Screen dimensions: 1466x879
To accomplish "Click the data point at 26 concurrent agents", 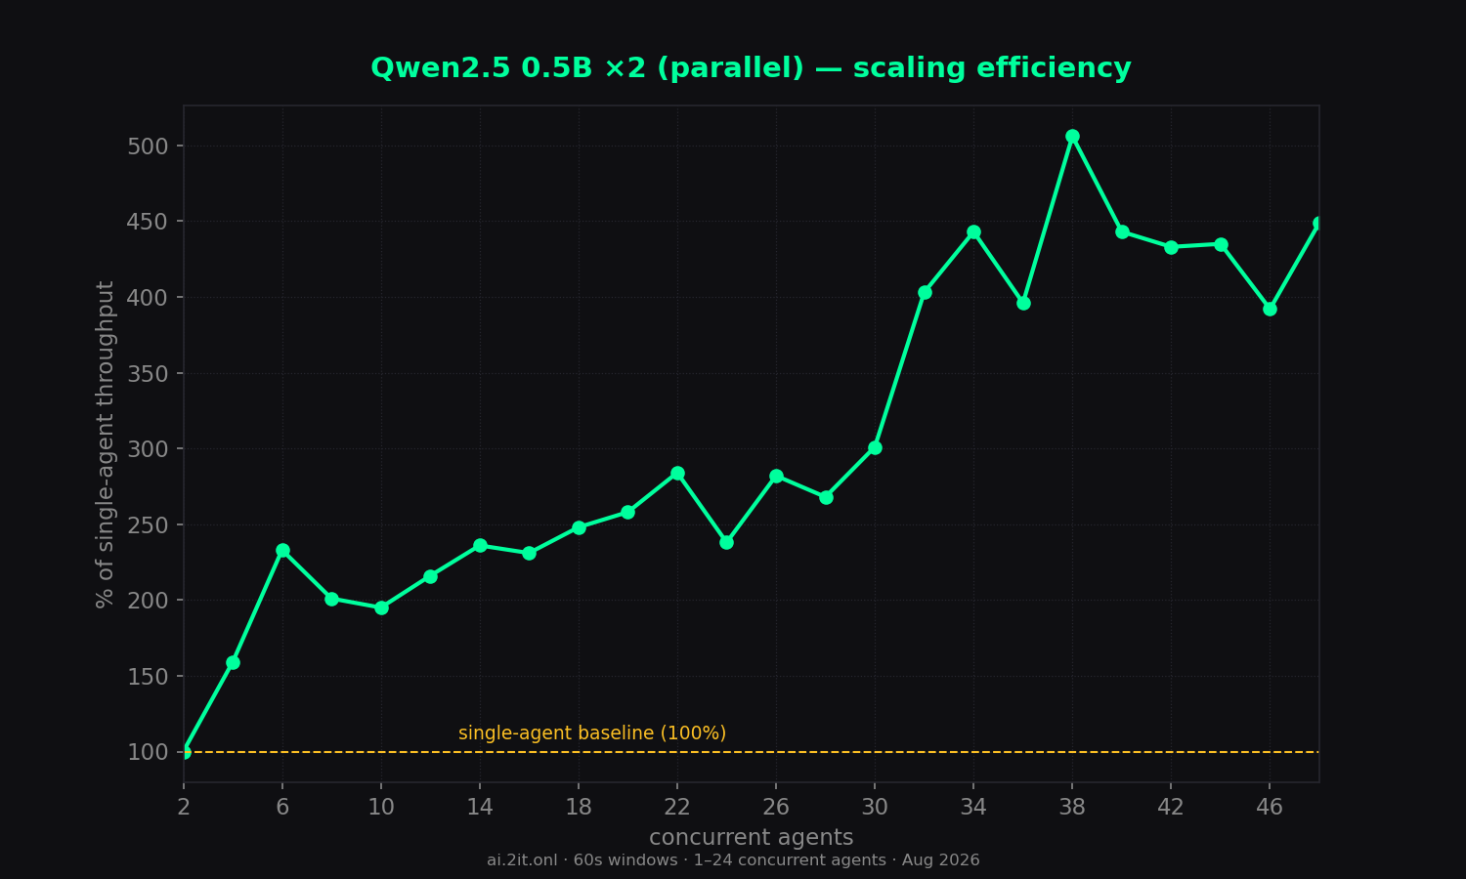I will tap(776, 477).
